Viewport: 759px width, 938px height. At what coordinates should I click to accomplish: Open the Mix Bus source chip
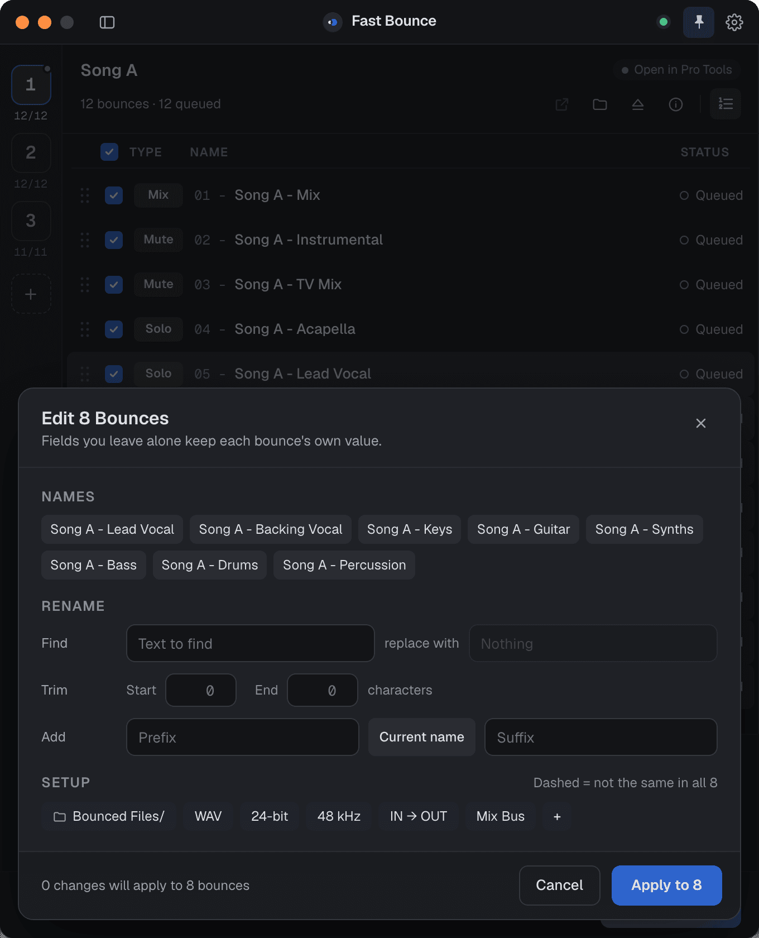click(x=501, y=816)
